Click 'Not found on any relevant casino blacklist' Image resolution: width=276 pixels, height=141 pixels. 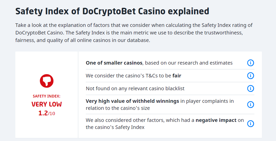[135, 88]
